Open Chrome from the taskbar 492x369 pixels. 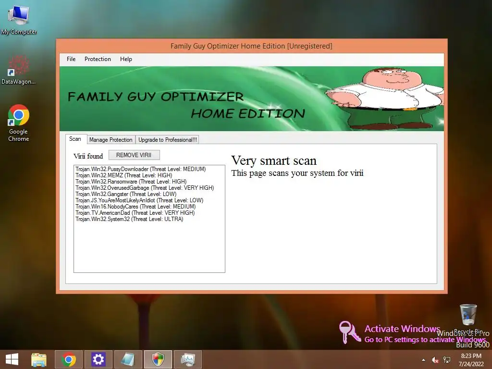click(x=69, y=359)
